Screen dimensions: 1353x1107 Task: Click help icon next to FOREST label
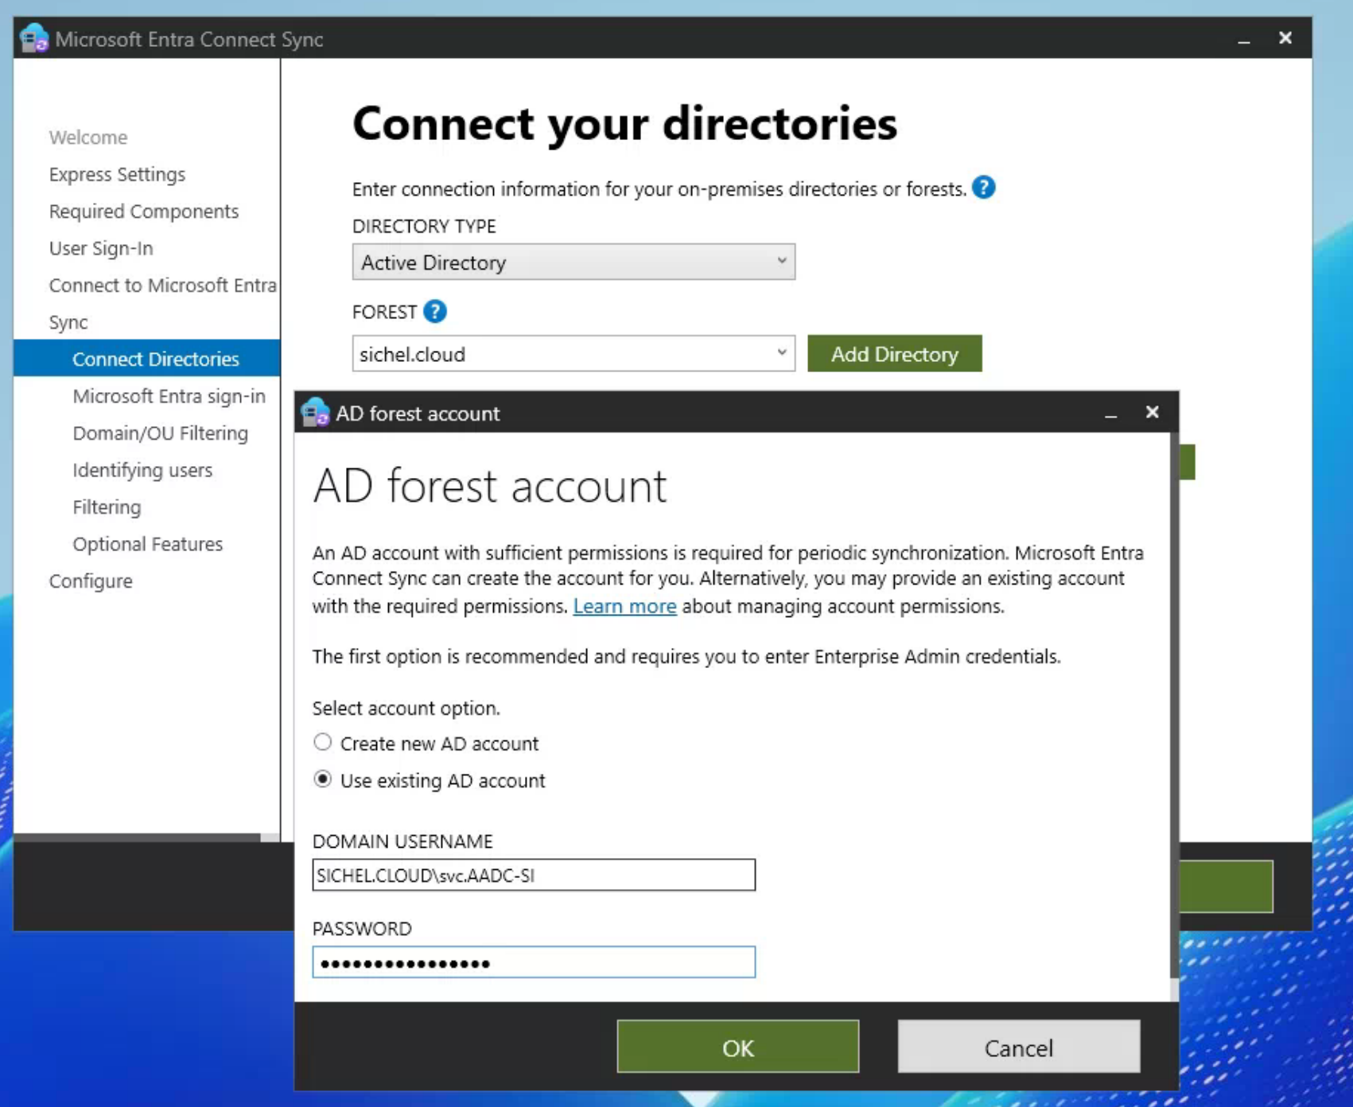(x=434, y=312)
